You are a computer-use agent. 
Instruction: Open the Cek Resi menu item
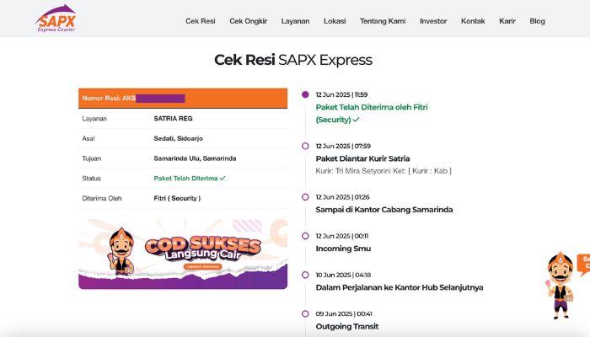(201, 21)
